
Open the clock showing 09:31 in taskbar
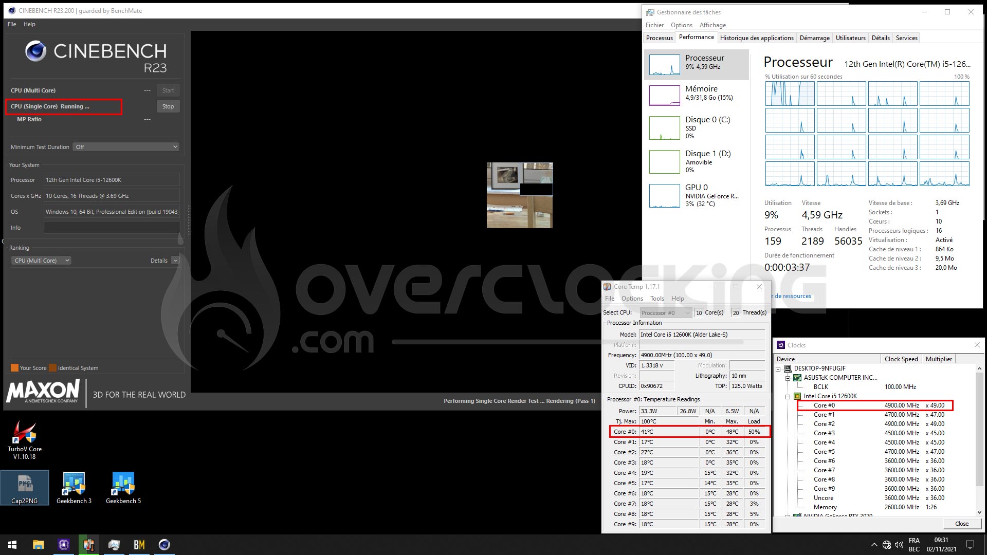(941, 545)
